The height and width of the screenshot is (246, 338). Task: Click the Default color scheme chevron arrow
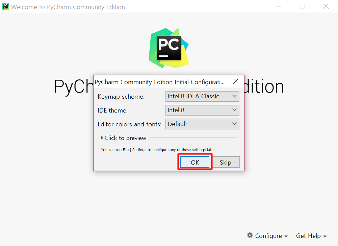[x=235, y=124]
